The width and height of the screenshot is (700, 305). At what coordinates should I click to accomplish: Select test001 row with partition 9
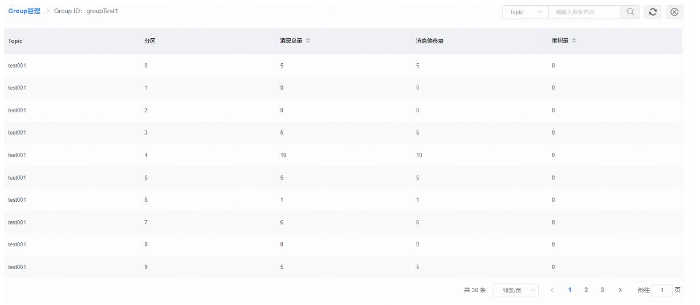tap(343, 267)
